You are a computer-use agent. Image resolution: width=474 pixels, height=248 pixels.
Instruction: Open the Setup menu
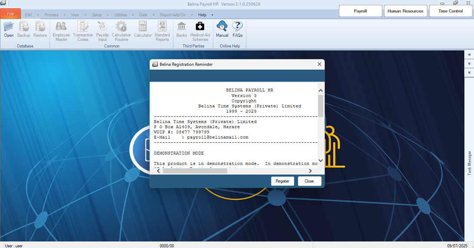[97, 15]
